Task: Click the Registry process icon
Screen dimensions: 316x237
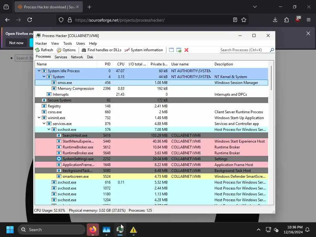Action: [44, 106]
